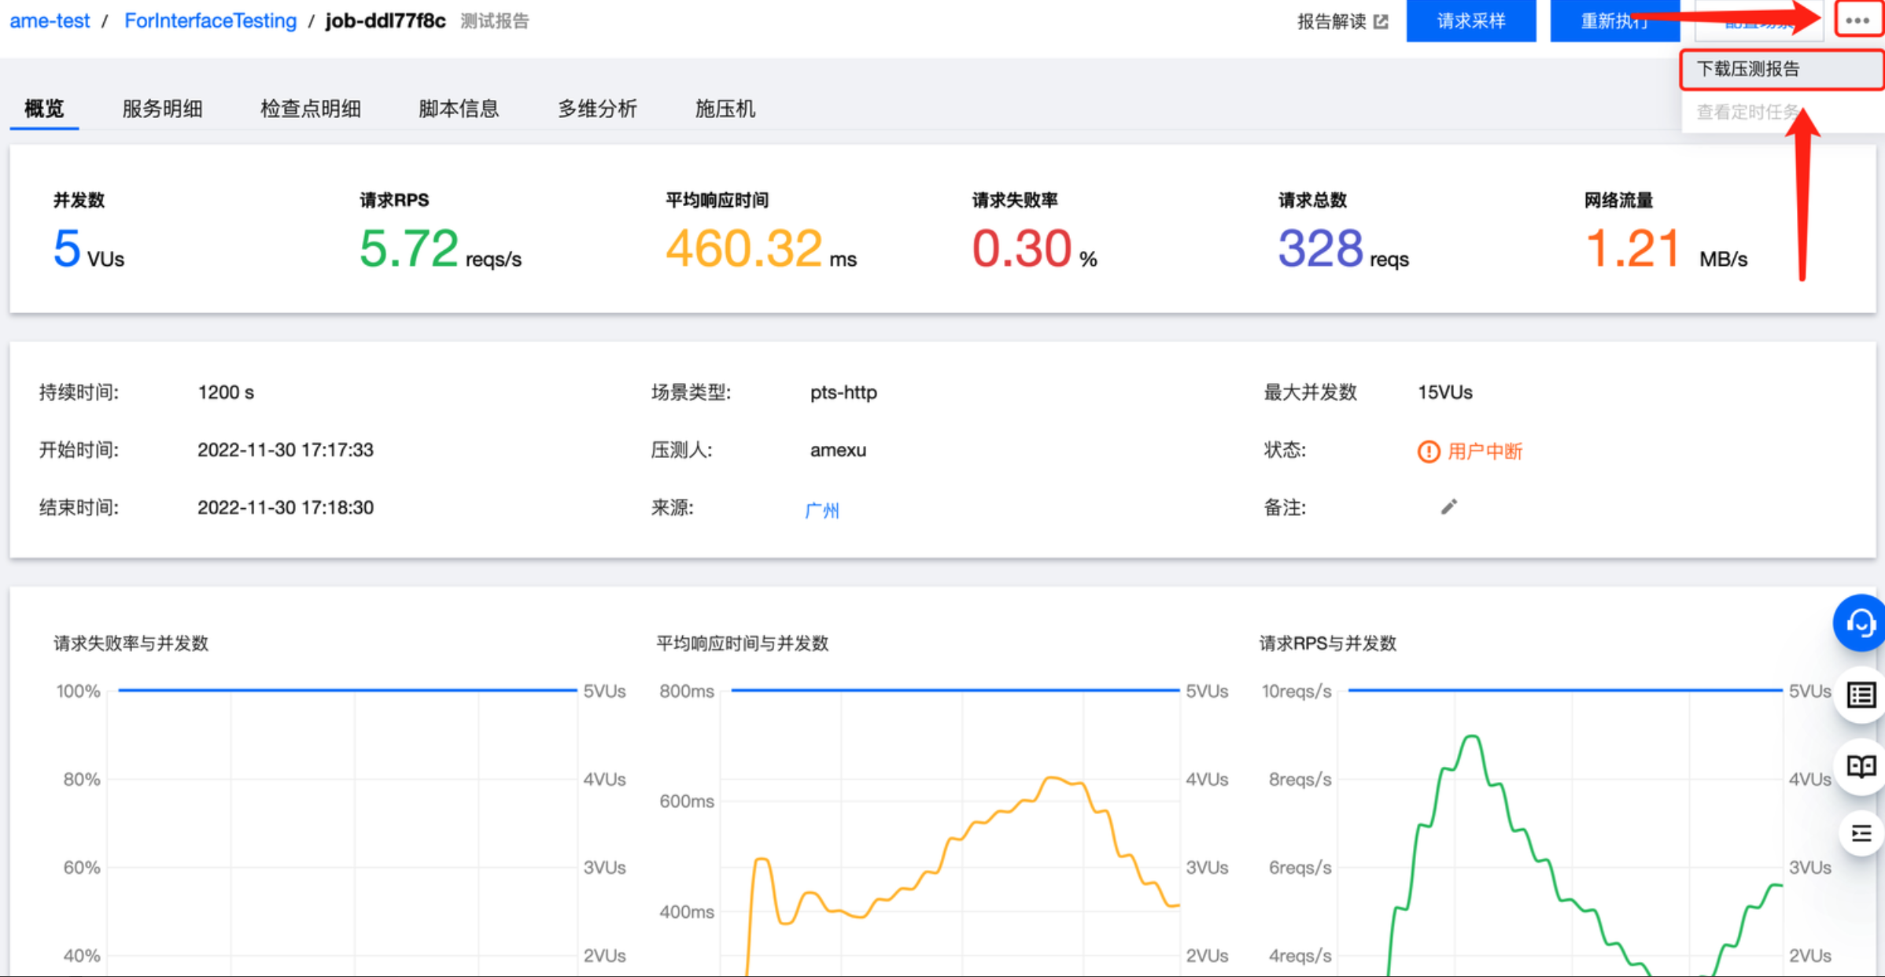Screen dimensions: 1885x977
Task: Open the customer service headset icon
Action: 1861,623
